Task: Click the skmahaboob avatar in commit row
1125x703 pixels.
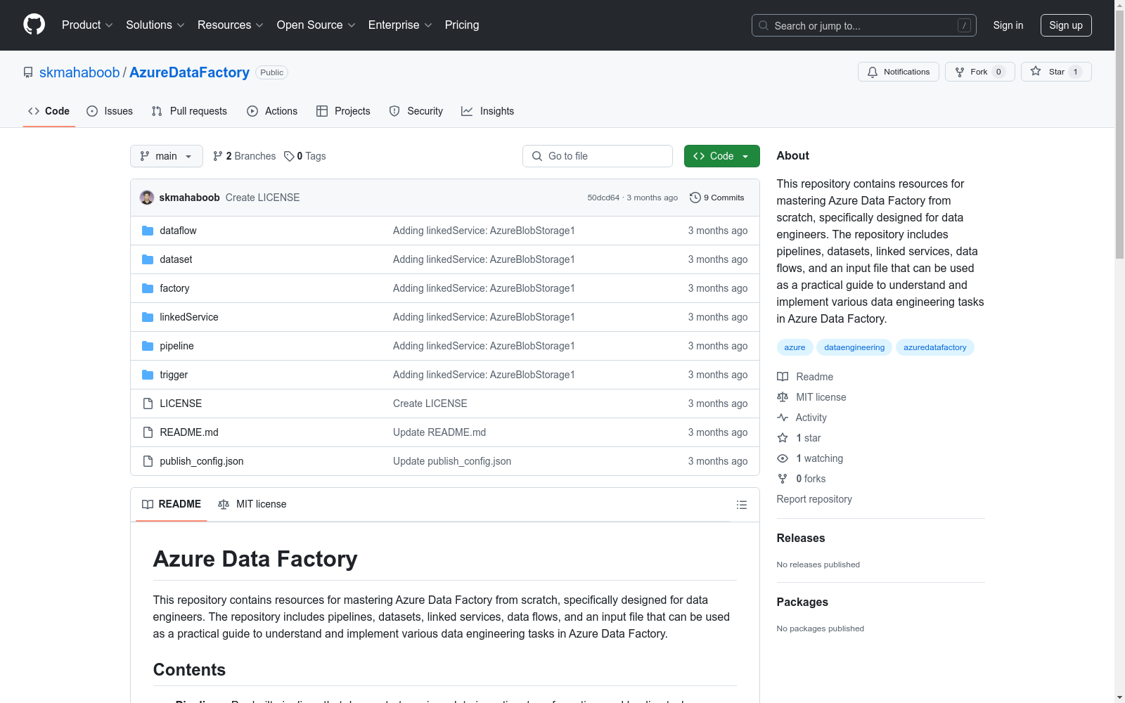Action: pyautogui.click(x=147, y=198)
